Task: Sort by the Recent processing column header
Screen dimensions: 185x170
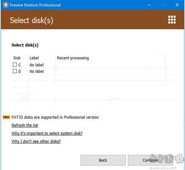Action: pyautogui.click(x=73, y=58)
